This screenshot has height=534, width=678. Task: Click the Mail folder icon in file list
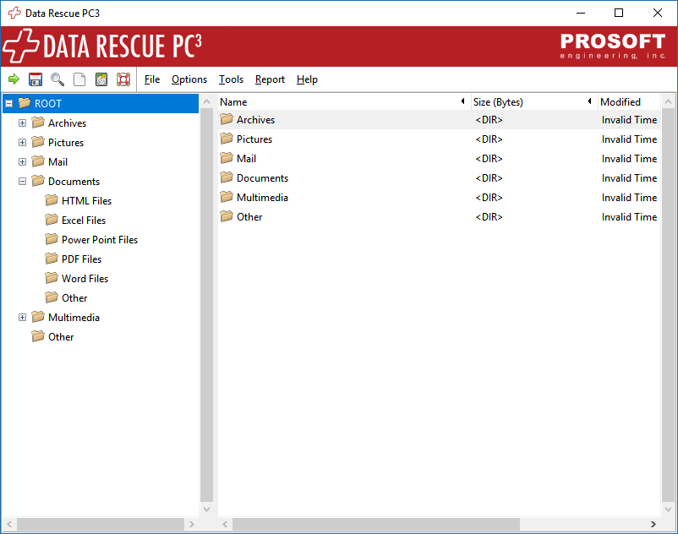pyautogui.click(x=227, y=158)
